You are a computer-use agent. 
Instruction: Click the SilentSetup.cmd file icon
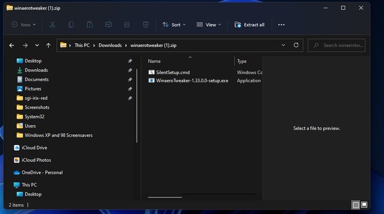click(152, 73)
